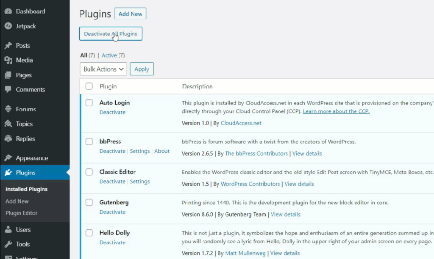Deactivate the Gutenberg plugin

coord(112,212)
